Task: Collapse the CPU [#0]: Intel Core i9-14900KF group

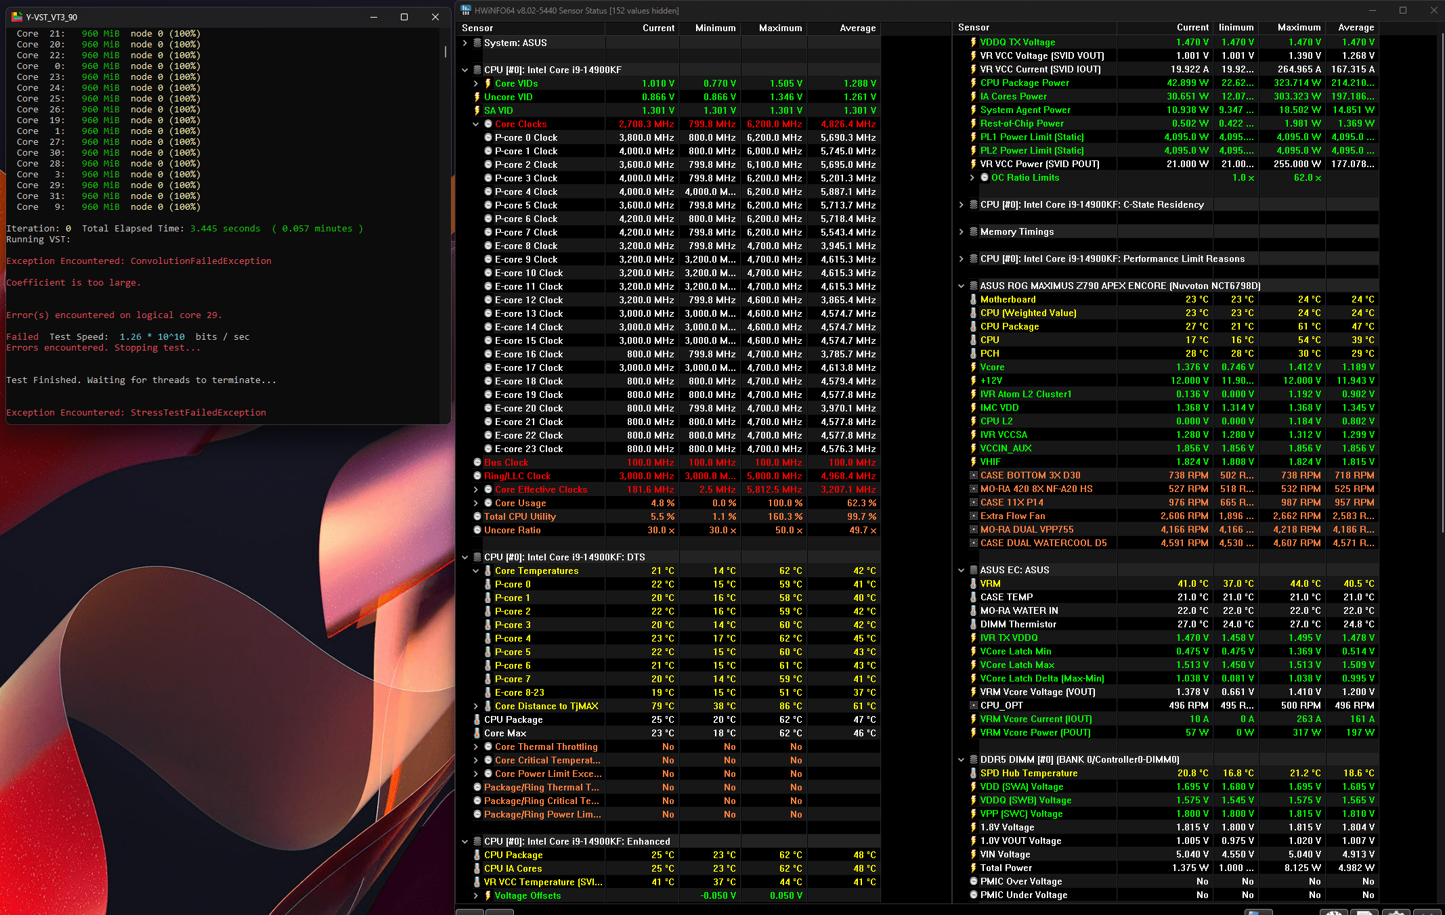Action: (465, 70)
